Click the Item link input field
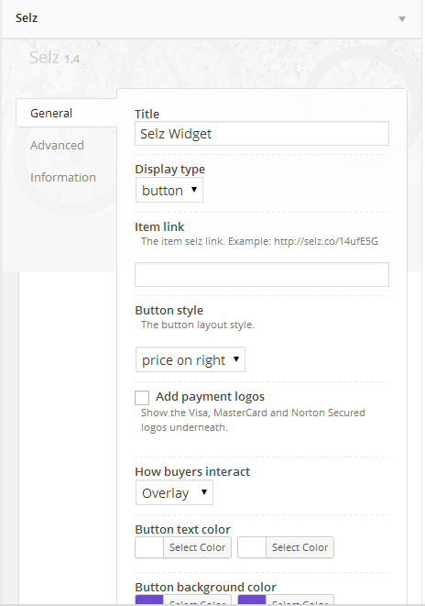425x606 pixels. click(x=262, y=275)
